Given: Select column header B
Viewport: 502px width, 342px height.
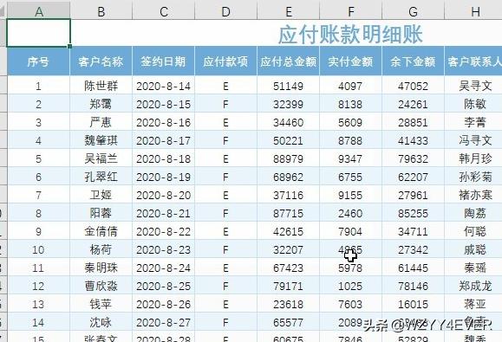Looking at the screenshot, I should coord(101,12).
